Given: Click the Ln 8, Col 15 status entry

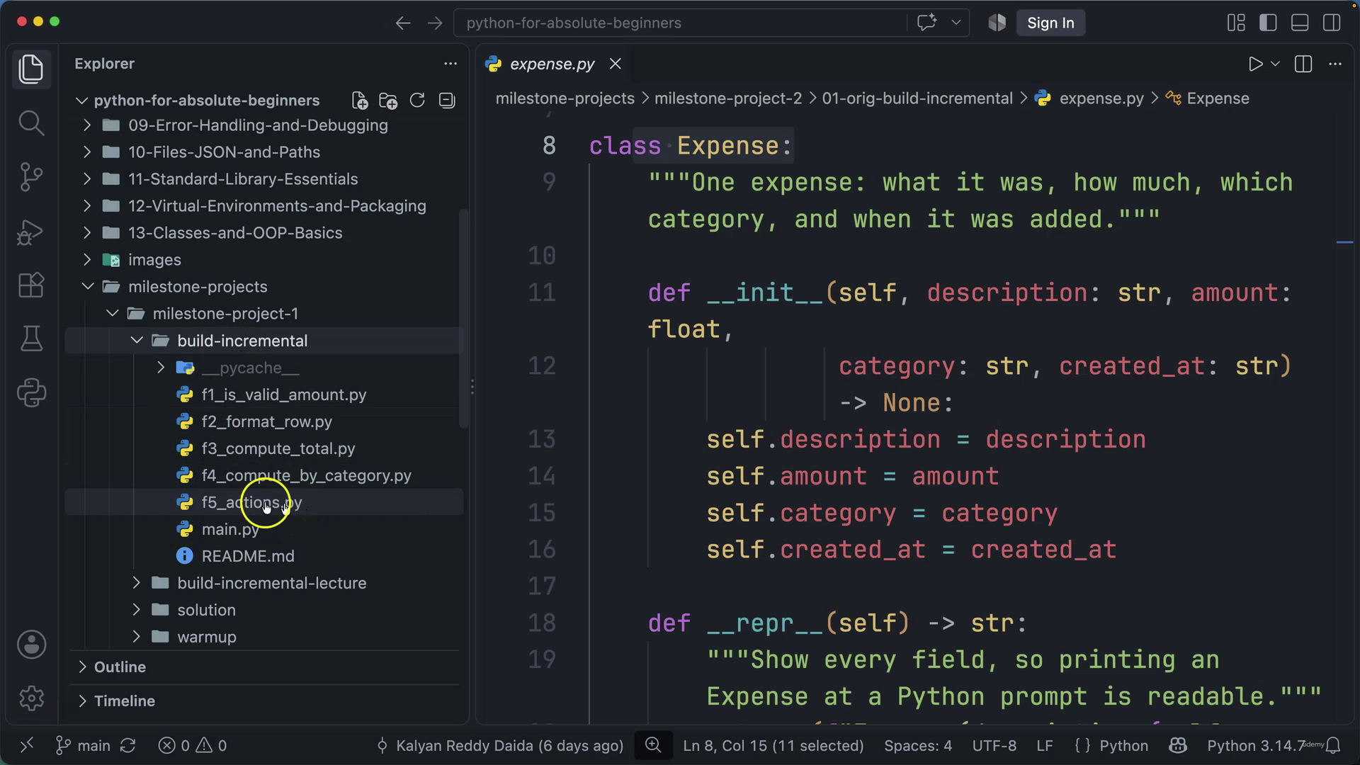Looking at the screenshot, I should (773, 746).
